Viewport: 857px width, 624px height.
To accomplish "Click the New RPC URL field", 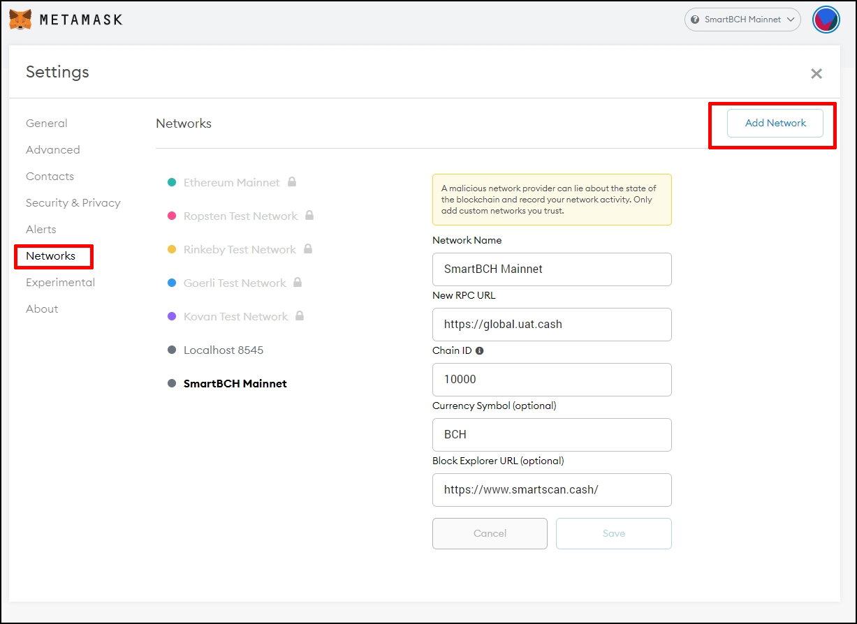I will click(552, 325).
